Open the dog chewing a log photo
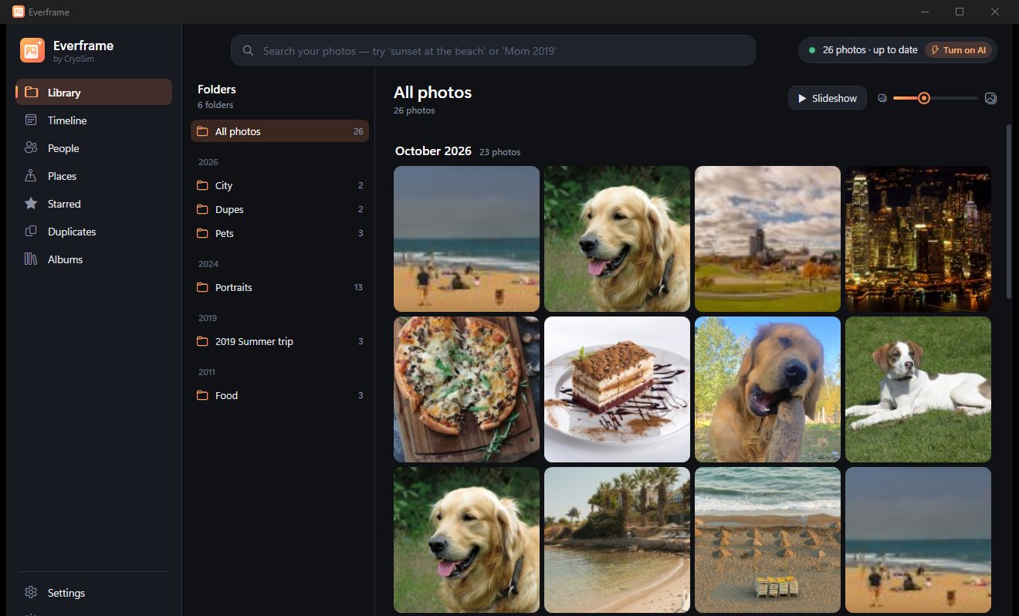This screenshot has height=616, width=1019. (x=767, y=389)
